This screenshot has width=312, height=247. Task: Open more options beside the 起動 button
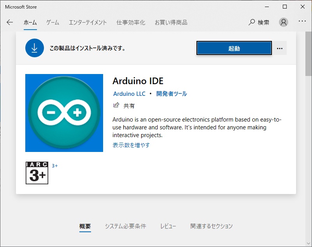280,48
